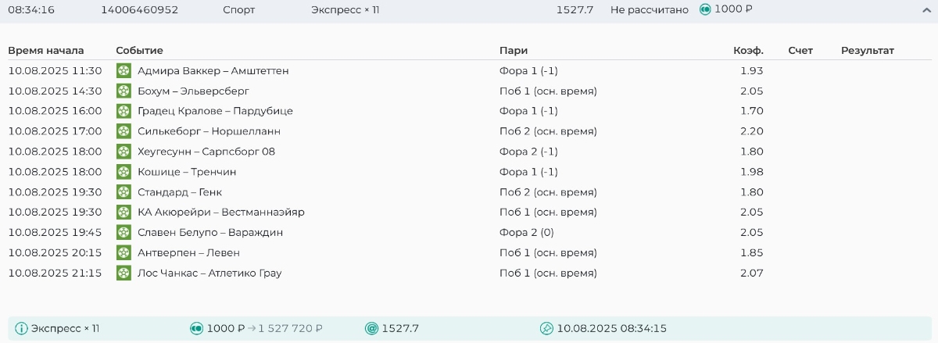Click bet number 14006460952

[139, 10]
